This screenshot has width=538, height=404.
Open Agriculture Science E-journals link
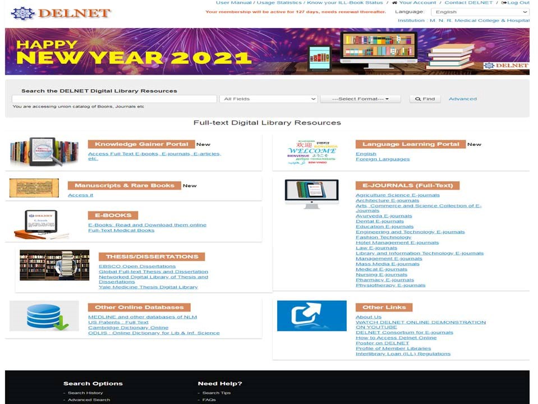pos(398,195)
